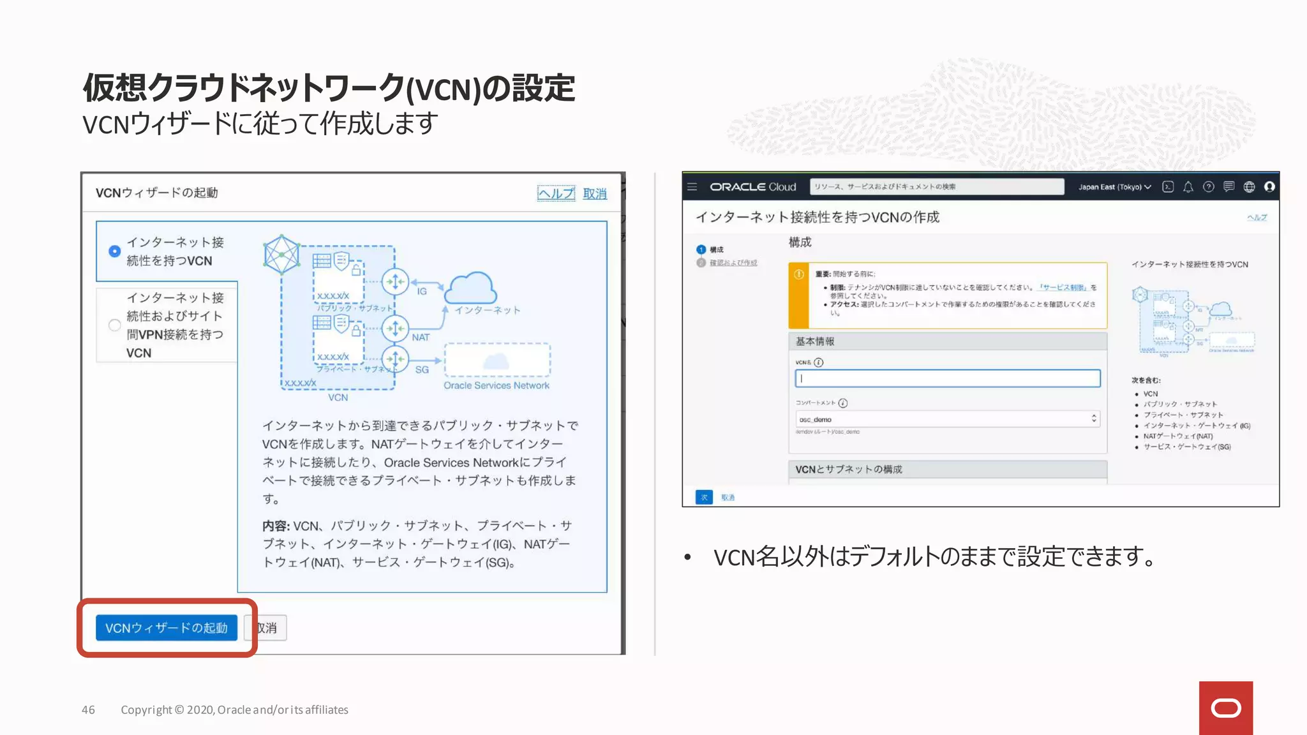The width and height of the screenshot is (1307, 735).
Task: Click the blue 次 button
Action: (705, 497)
